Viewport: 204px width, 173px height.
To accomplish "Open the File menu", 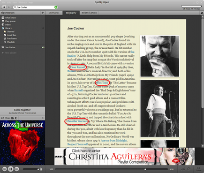I will (4, 2).
